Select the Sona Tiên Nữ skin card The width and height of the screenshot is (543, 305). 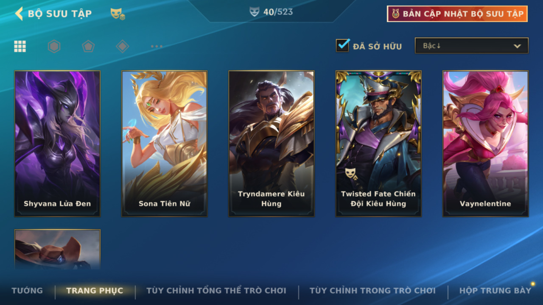pos(164,144)
